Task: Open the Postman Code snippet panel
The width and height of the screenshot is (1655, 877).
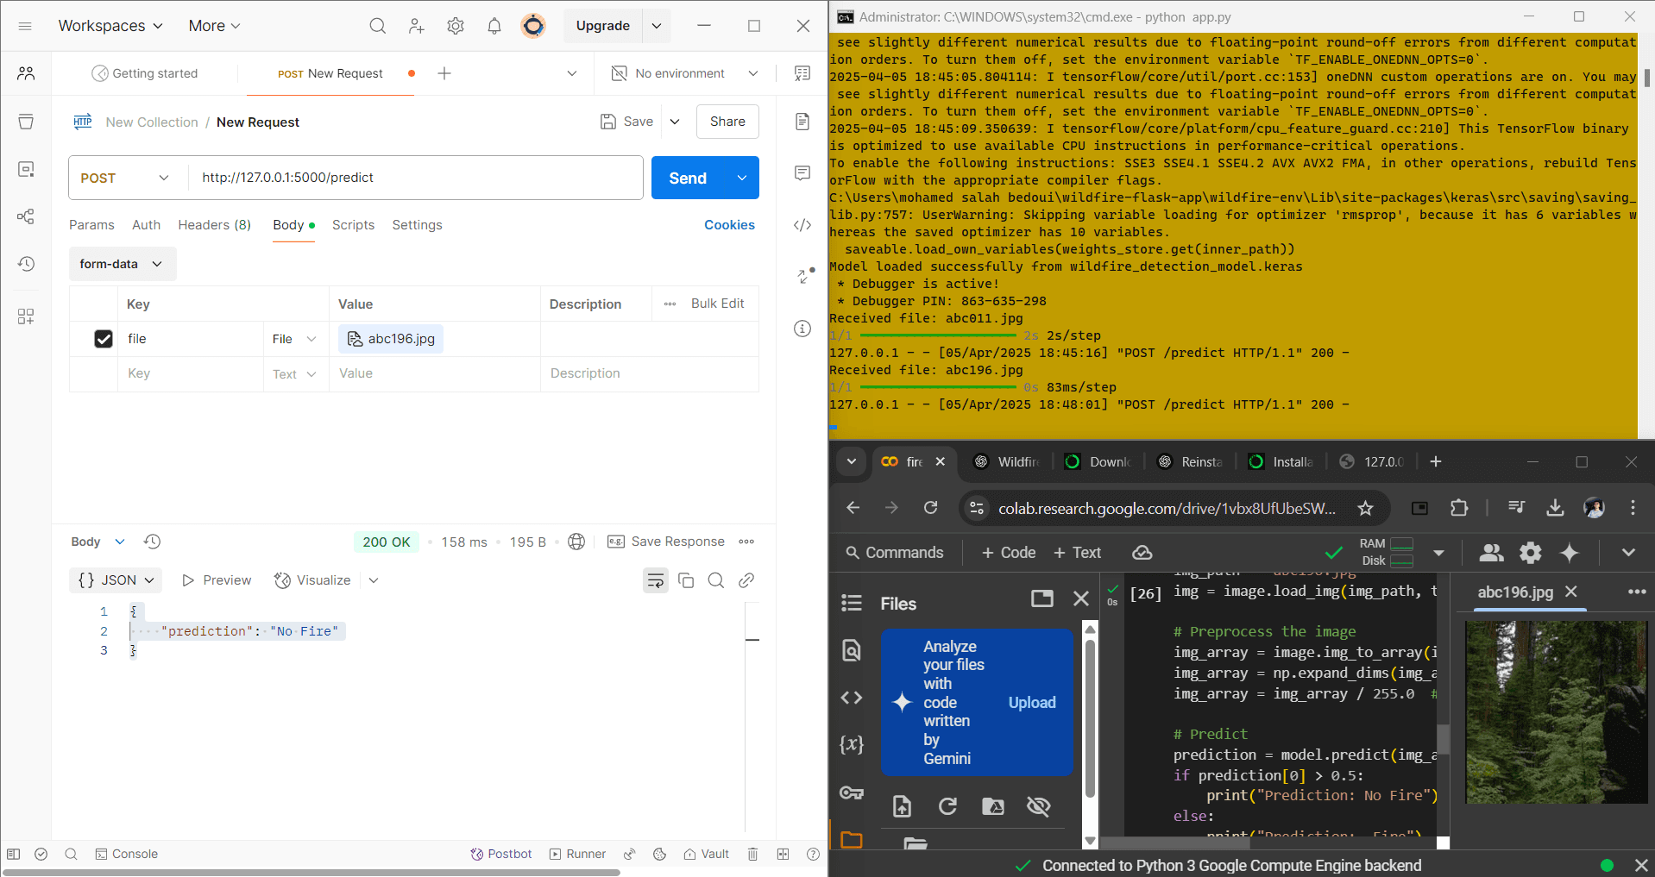Action: point(802,225)
